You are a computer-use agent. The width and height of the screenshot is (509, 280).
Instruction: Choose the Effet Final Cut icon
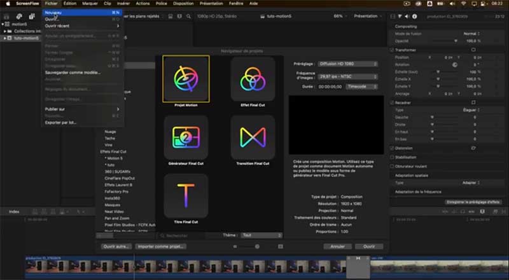pos(253,79)
